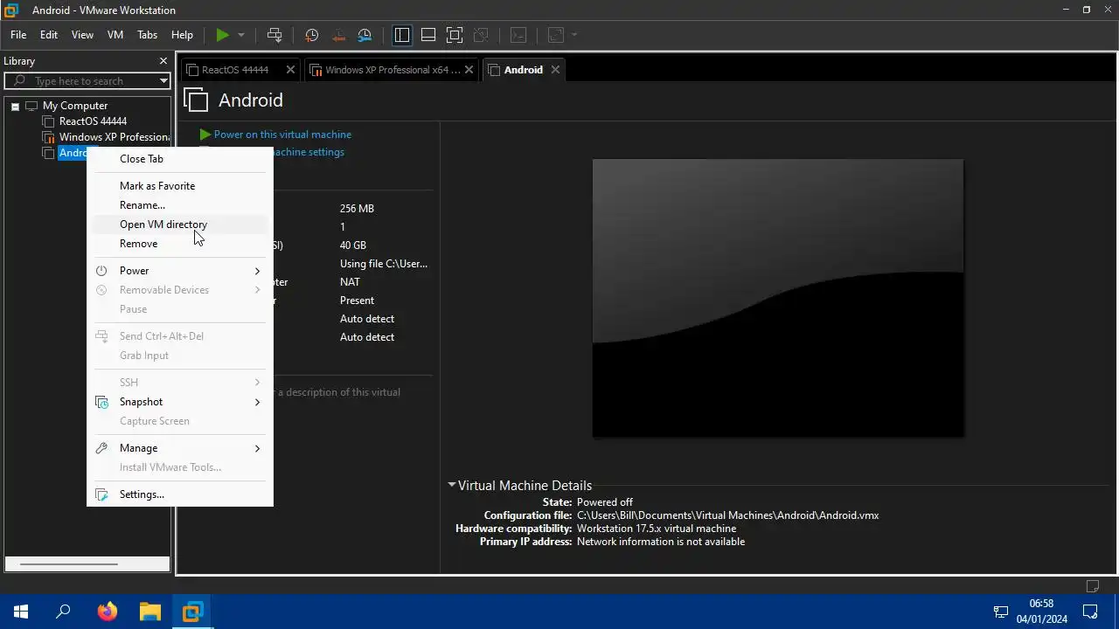
Task: Enter full screen mode from toolbar
Action: click(x=455, y=35)
